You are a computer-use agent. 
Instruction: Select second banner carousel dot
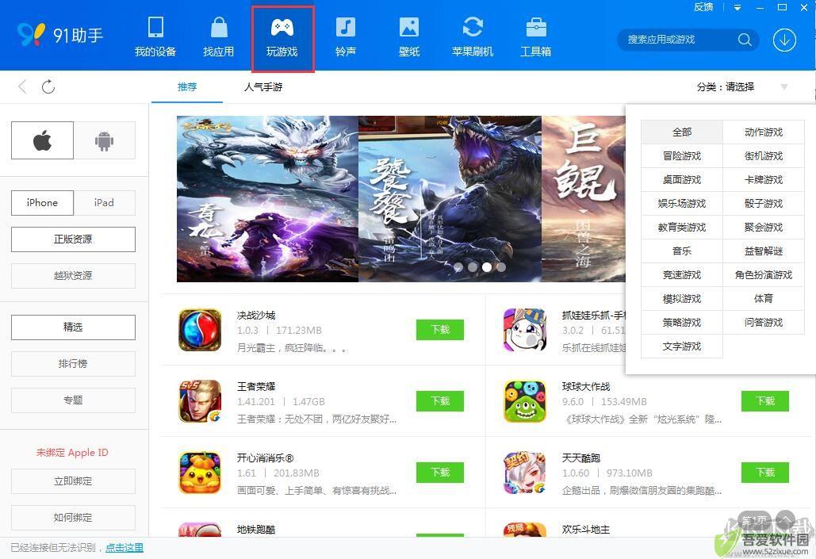pyautogui.click(x=473, y=267)
